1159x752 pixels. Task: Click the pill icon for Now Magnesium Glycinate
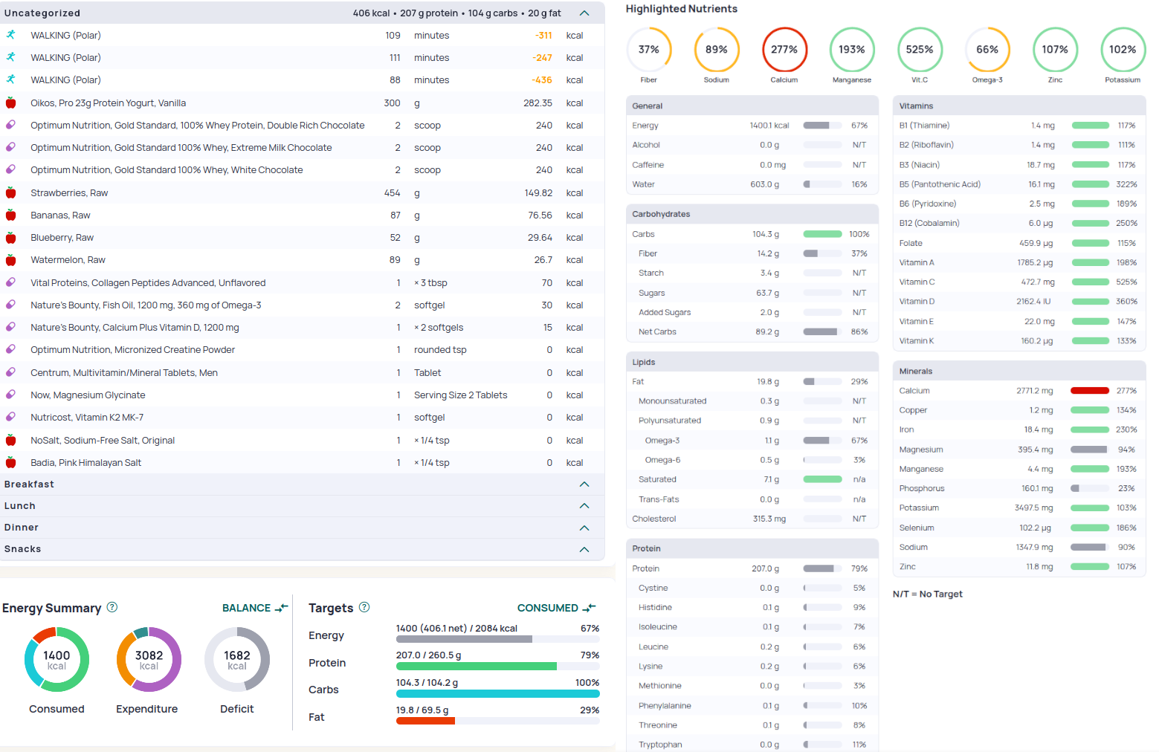tap(10, 395)
